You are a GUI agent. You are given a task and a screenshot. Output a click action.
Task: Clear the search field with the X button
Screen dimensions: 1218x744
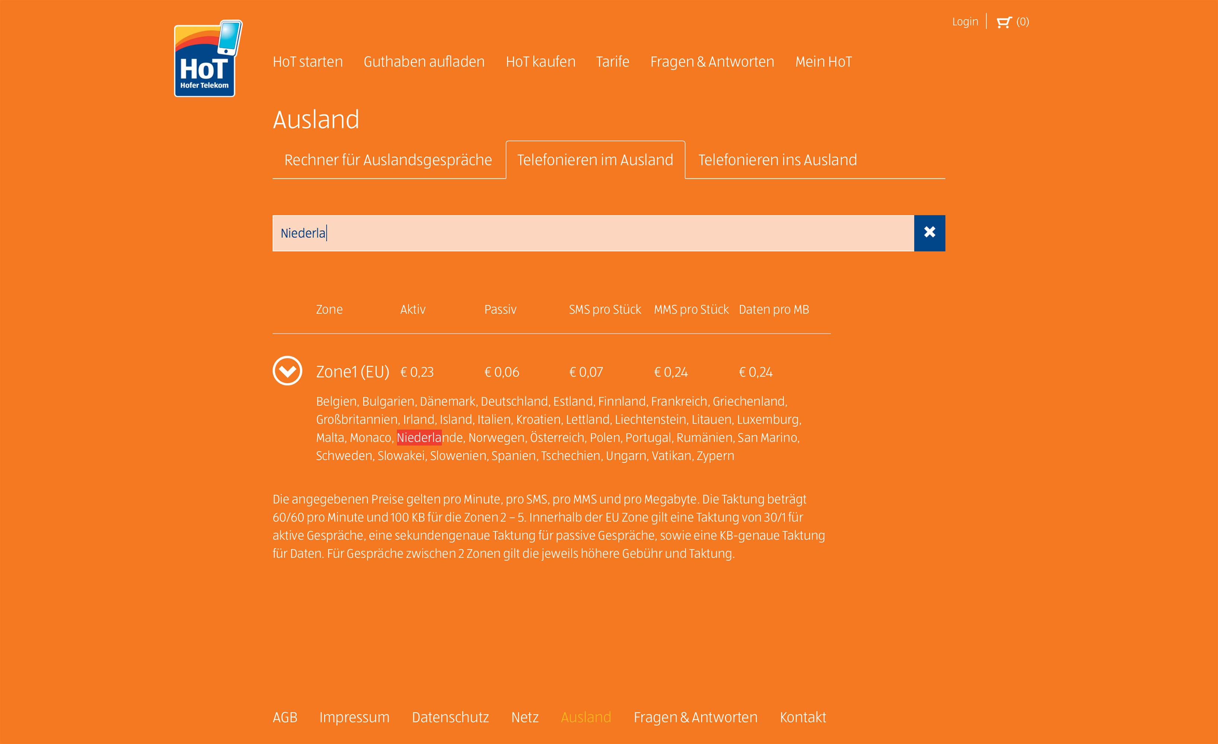pyautogui.click(x=929, y=232)
